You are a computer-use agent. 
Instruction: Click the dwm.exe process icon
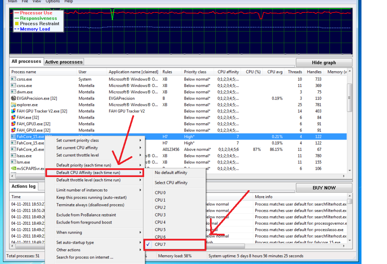tap(14, 92)
